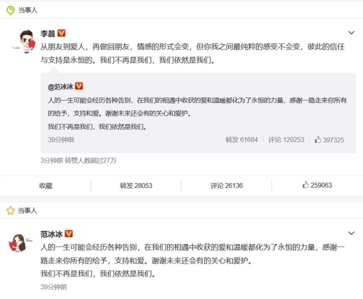Viewport: 363px width, 299px height.
Task: Click the verified badge beside 范冰冰 in the lower post
Action: pos(69,234)
